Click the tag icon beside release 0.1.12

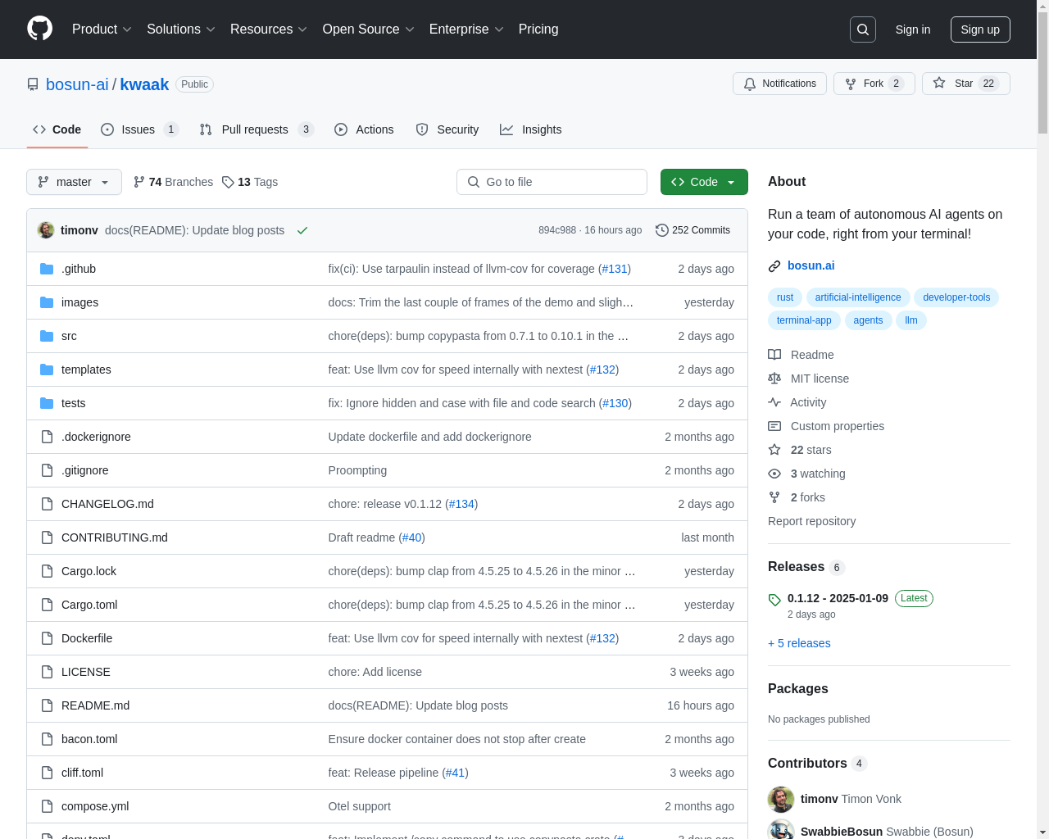pyautogui.click(x=774, y=600)
